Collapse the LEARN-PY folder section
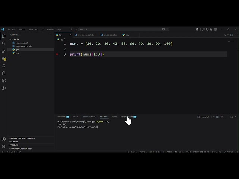The image size is (239, 179). click(x=31, y=39)
